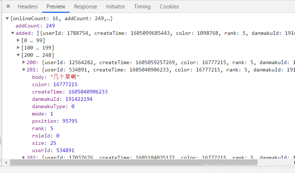Screen dimensions: 295x173
Task: Click the createTime value 1605040906233
Action: (88, 92)
